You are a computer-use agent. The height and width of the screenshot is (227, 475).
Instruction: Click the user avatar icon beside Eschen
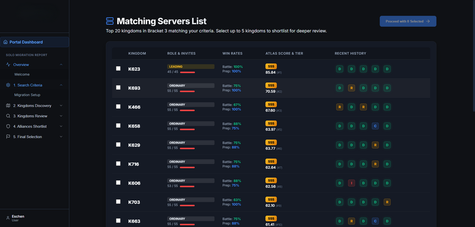[8, 218]
